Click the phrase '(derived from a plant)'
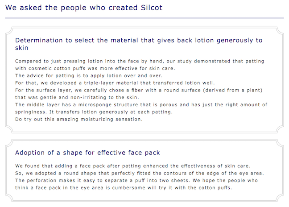Image resolution: width=289 pixels, height=207 pixels. coord(233,90)
